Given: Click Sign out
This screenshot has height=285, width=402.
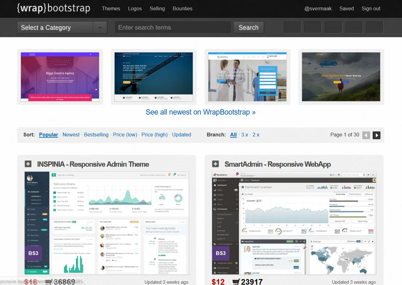Looking at the screenshot, I should click(x=371, y=8).
